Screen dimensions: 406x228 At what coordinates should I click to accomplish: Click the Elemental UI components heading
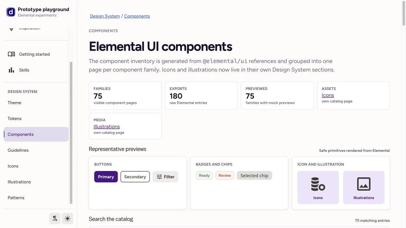click(x=160, y=47)
